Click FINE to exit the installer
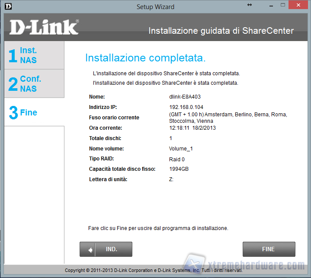 [269, 249]
